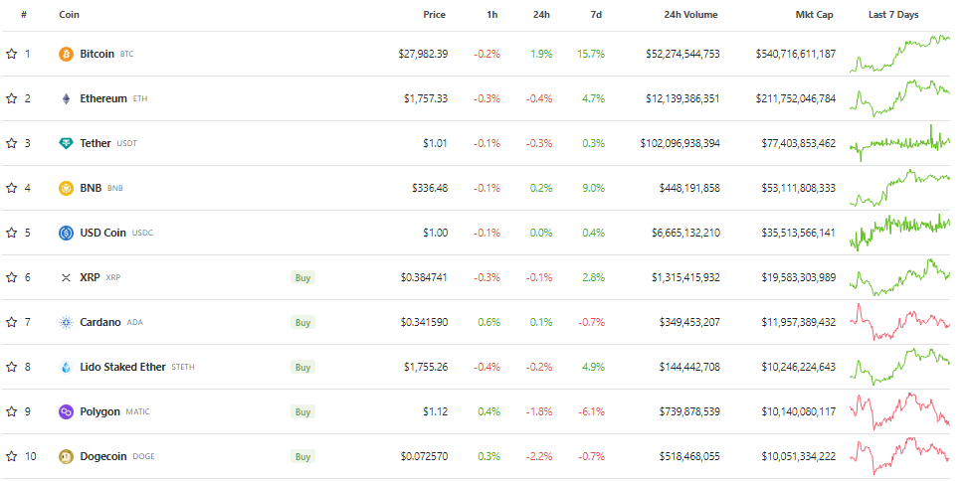Select the Dogecoin price $0.072570
The width and height of the screenshot is (971, 481).
[424, 457]
